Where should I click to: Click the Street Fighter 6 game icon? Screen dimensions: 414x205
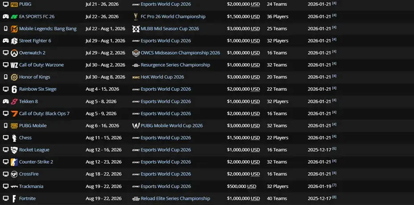coord(14,41)
